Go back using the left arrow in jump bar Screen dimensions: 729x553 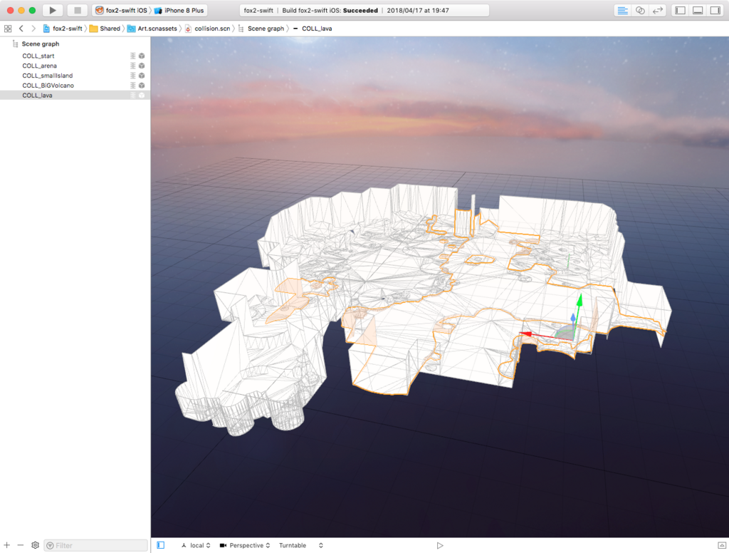[x=21, y=29]
